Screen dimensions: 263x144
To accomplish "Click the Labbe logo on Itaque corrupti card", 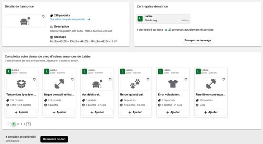I will point(47,72).
